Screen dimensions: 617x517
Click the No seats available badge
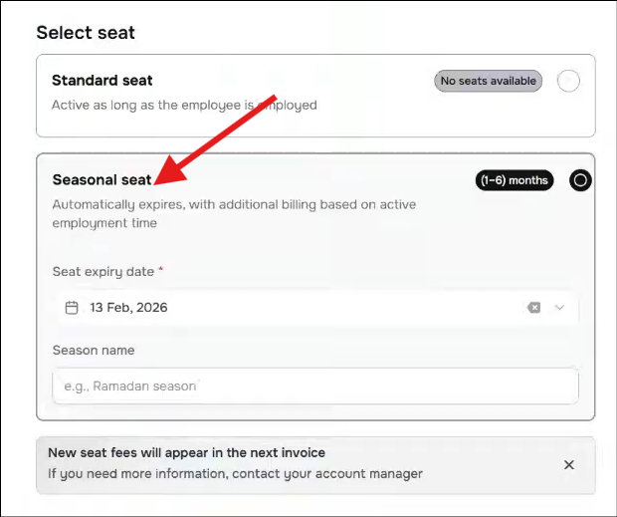[x=488, y=81]
